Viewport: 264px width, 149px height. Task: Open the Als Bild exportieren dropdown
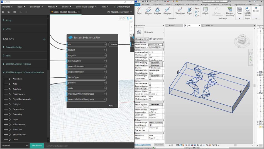(119, 12)
